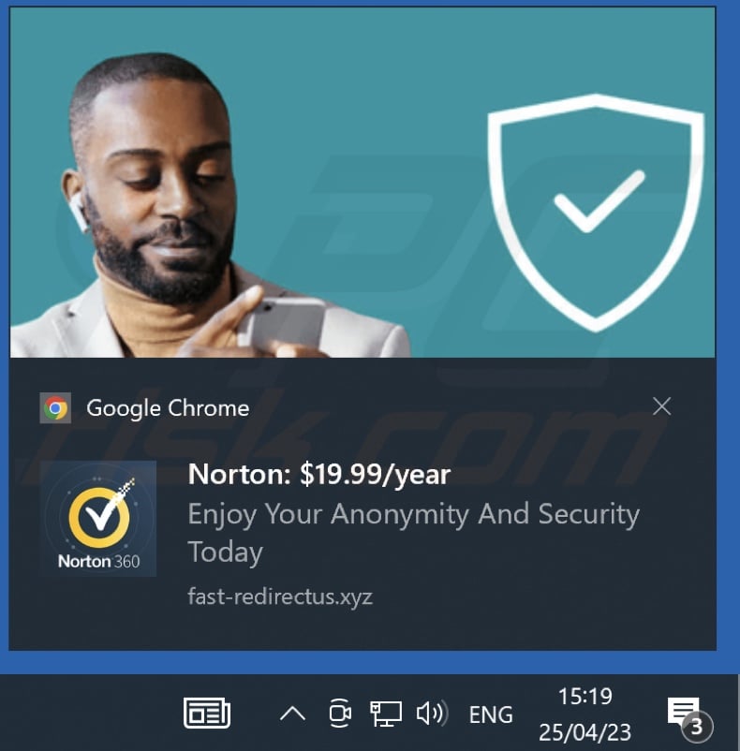Click the Show desktop strip at taskbar edge
The width and height of the screenshot is (740, 751).
[738, 713]
